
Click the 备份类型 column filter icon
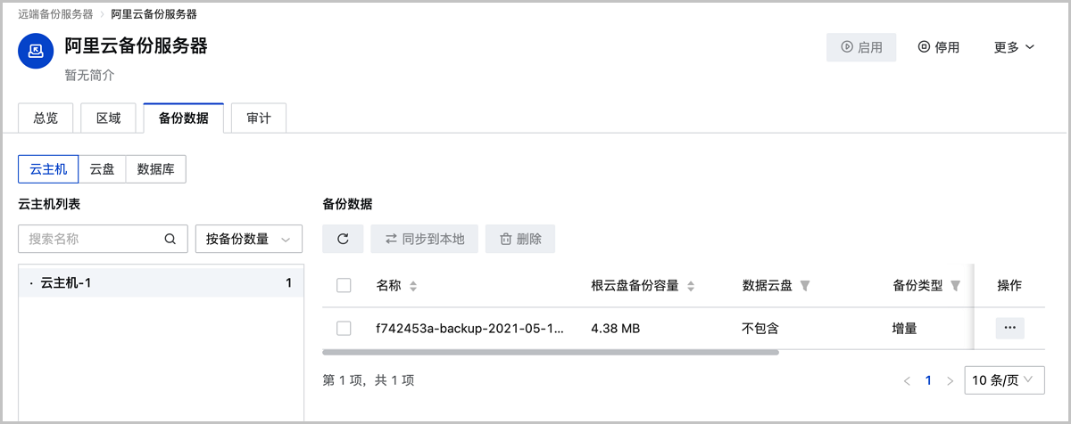(x=955, y=286)
